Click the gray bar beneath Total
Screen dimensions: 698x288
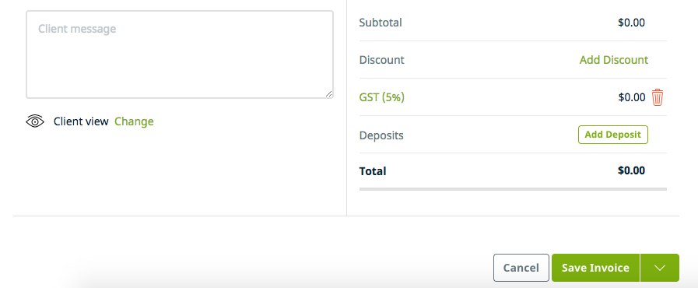click(x=513, y=189)
